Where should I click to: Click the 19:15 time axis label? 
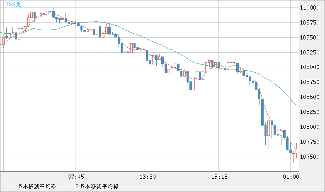pos(219,177)
